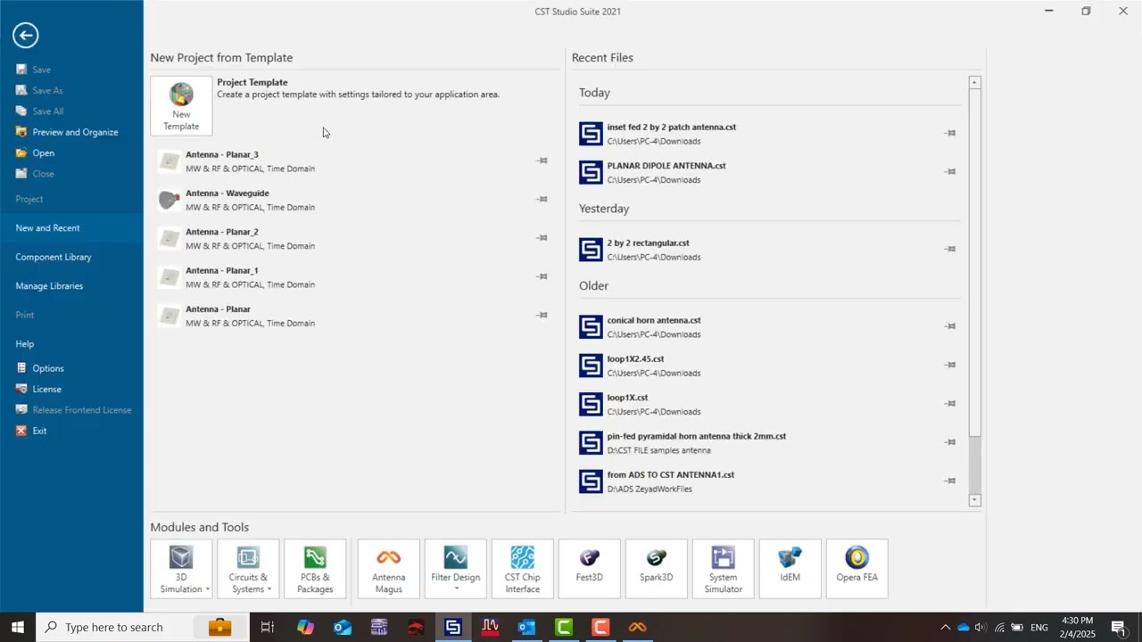Pin loop1X.cst recent file

coord(950,403)
